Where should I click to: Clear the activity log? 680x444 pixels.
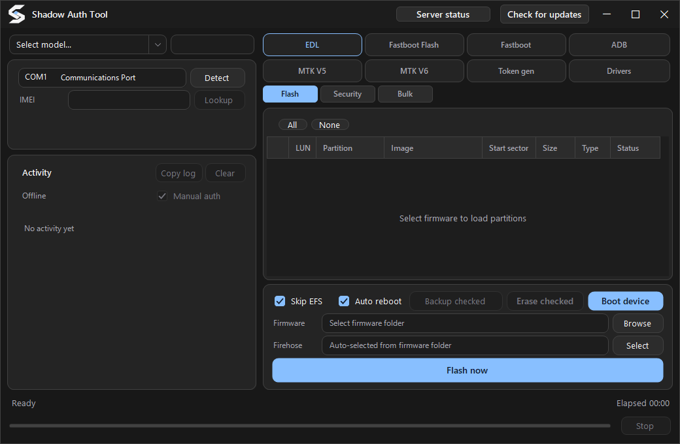225,173
